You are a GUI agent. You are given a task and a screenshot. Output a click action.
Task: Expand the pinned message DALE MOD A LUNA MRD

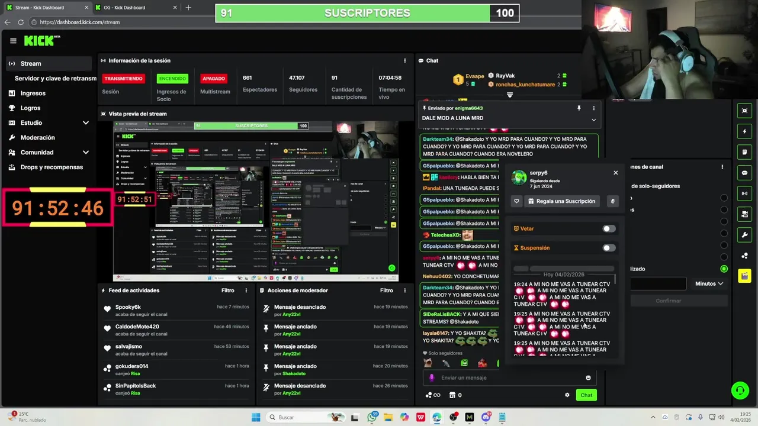pyautogui.click(x=593, y=120)
